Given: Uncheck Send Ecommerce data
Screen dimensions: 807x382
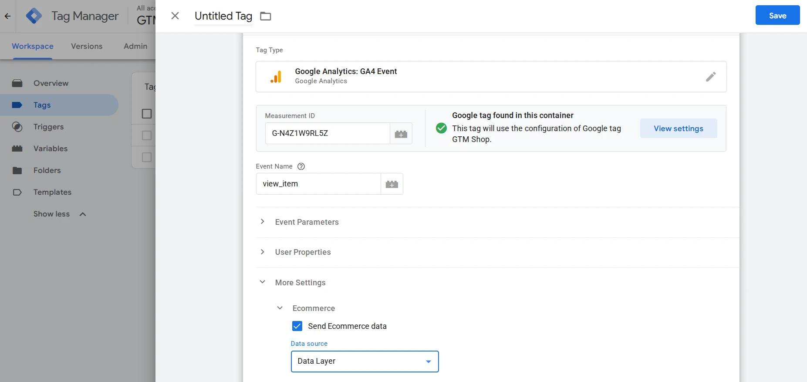Looking at the screenshot, I should [297, 326].
